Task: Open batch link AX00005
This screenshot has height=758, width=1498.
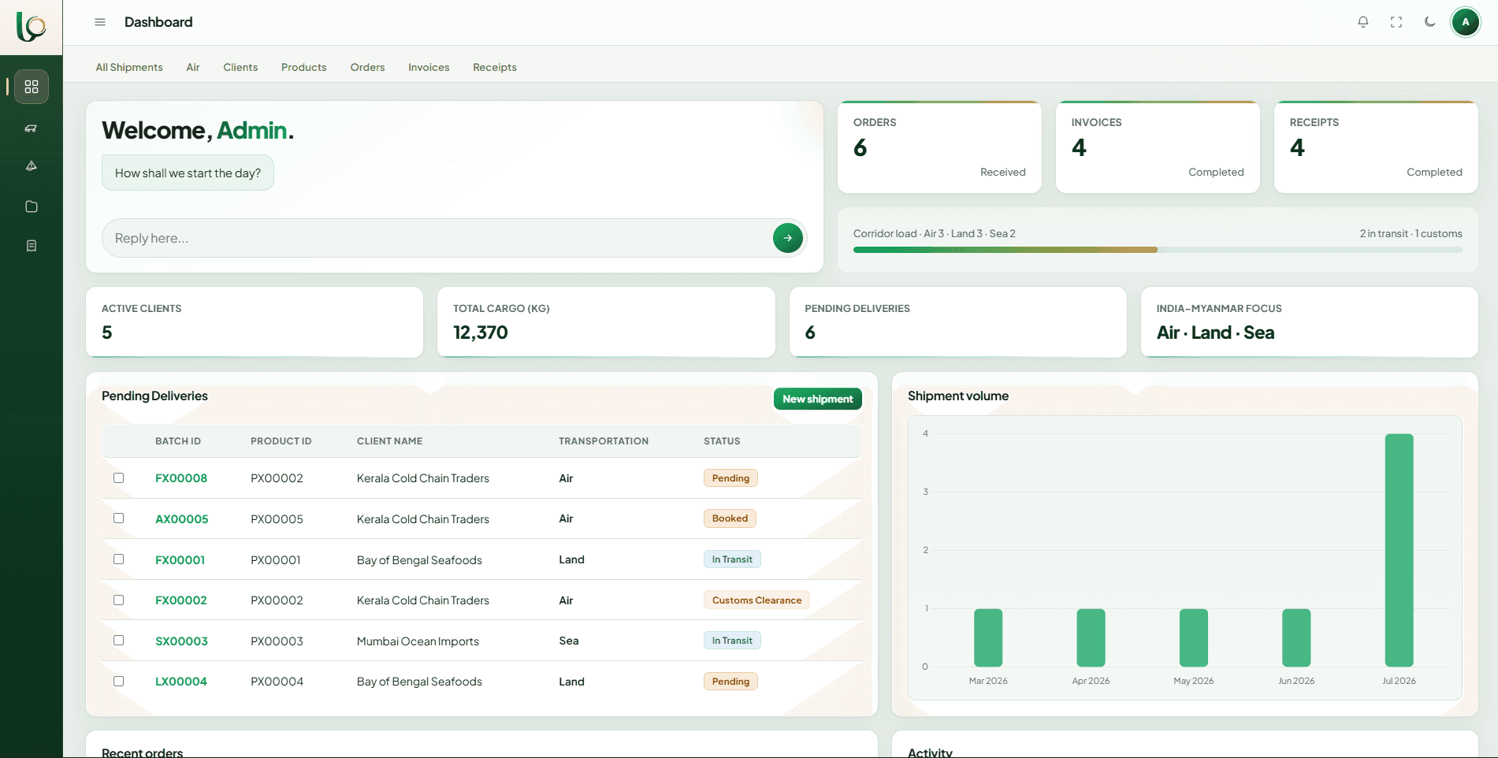Action: (182, 519)
